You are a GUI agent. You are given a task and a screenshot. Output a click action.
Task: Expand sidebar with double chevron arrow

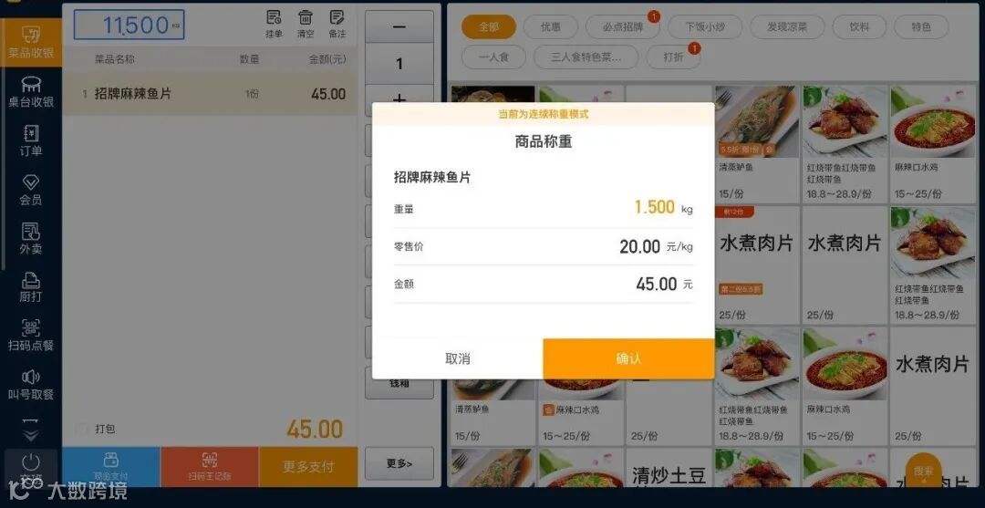point(31,430)
